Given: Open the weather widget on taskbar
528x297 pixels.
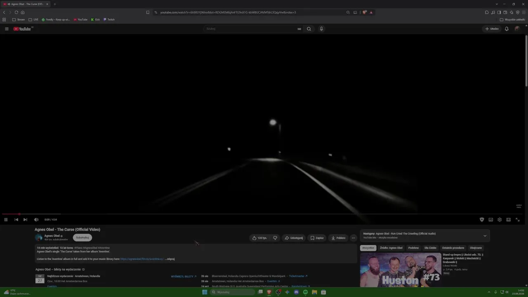Looking at the screenshot, I should pos(16,292).
